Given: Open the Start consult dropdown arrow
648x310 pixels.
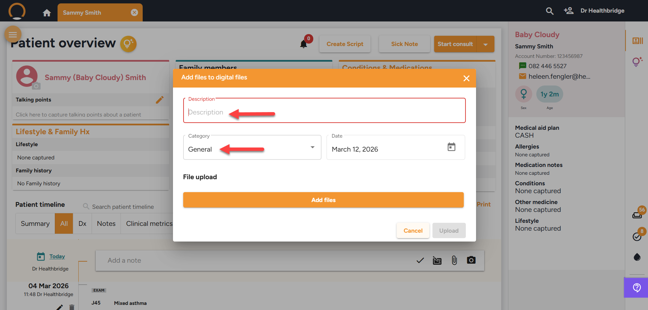Looking at the screenshot, I should [486, 44].
